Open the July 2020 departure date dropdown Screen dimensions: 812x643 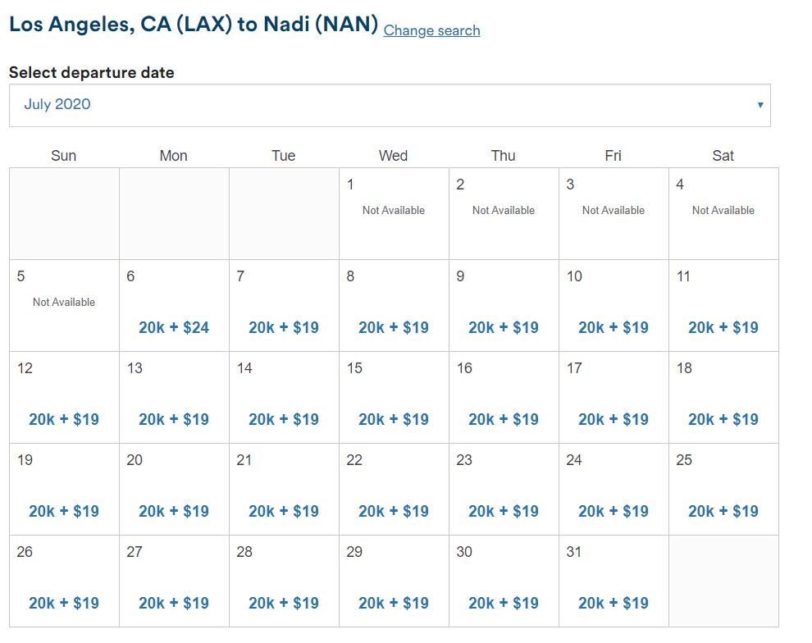390,105
